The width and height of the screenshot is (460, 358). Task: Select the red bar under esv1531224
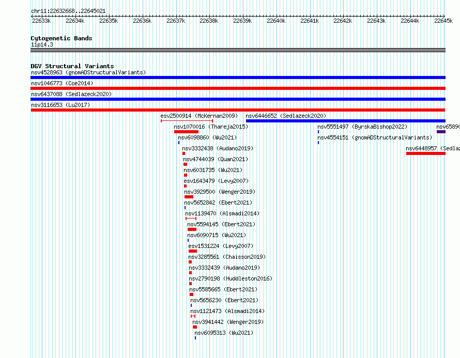(x=193, y=251)
